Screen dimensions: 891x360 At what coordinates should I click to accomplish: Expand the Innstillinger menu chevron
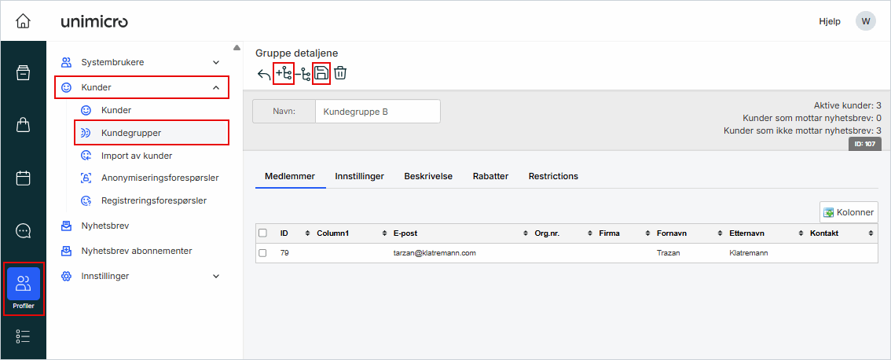click(216, 276)
